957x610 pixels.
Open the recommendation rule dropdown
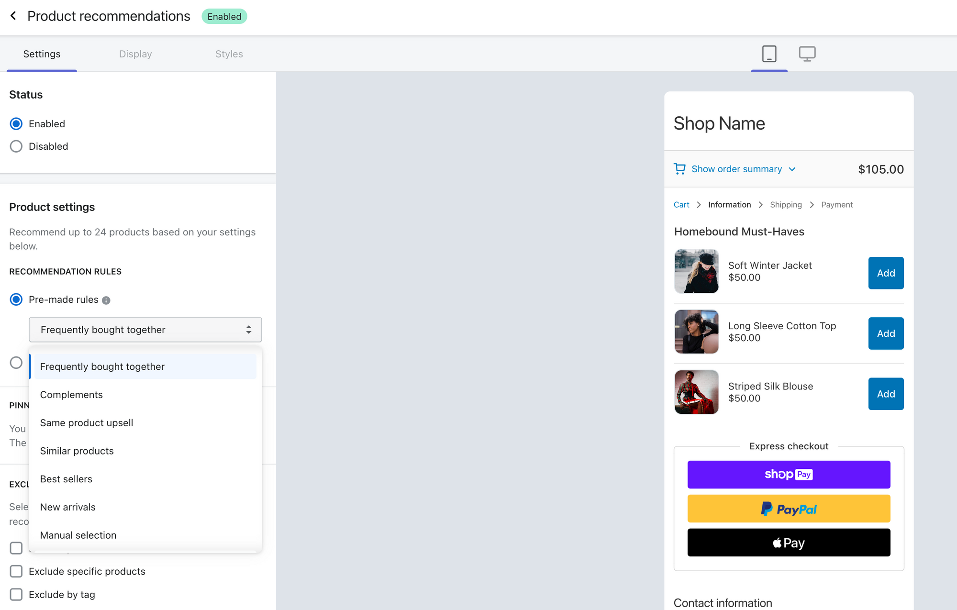click(x=145, y=330)
